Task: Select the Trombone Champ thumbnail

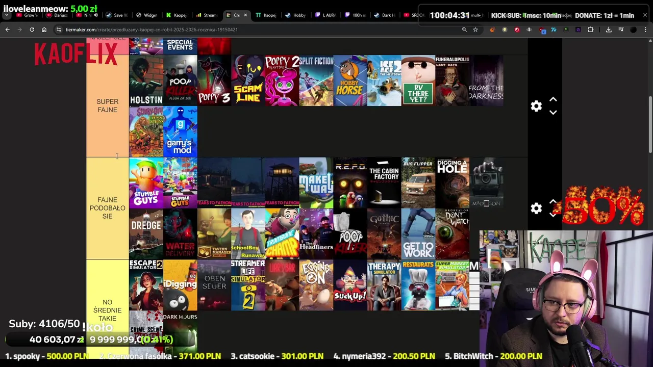Action: click(x=282, y=233)
